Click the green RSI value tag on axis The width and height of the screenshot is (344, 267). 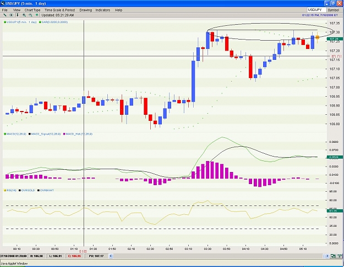click(335, 211)
